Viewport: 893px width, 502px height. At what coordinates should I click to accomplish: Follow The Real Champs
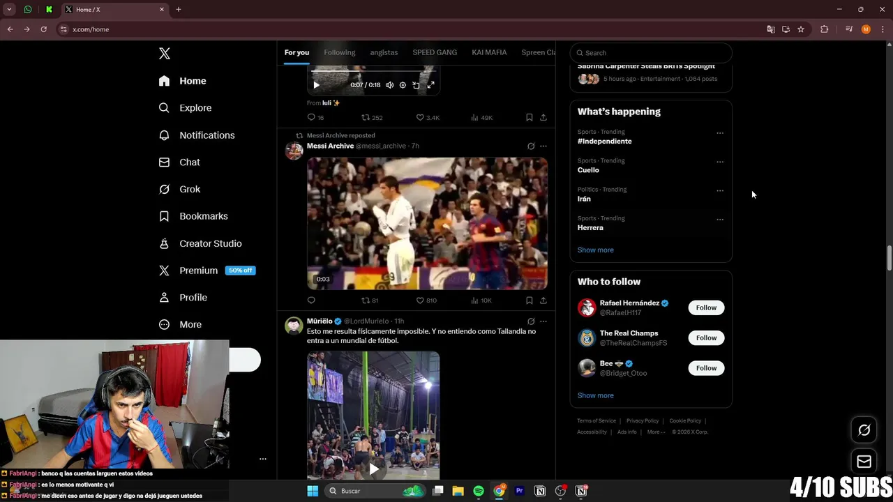(706, 337)
